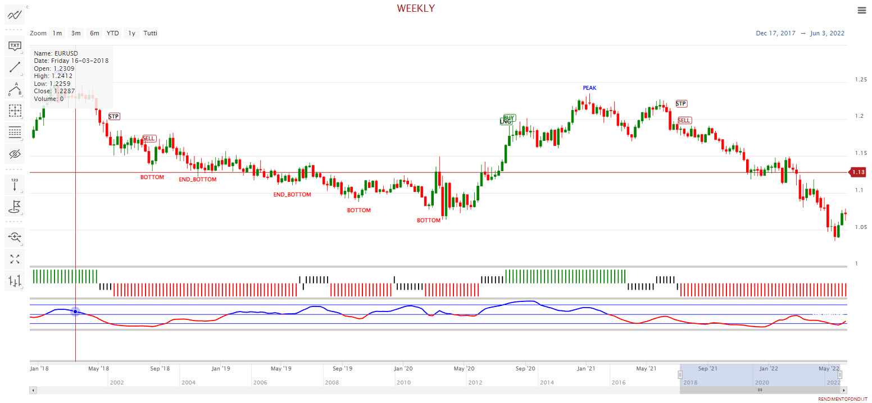Viewport: 872px width, 403px height.
Task: Open the hamburger chart context menu
Action: click(862, 10)
